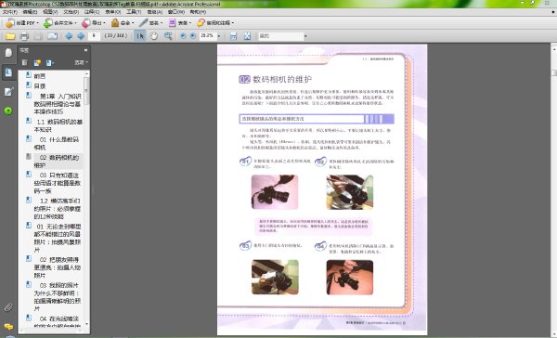Collapse the Bookmarks panel with its top-right arrow
Image resolution: width=557 pixels, height=338 pixels.
[85, 50]
